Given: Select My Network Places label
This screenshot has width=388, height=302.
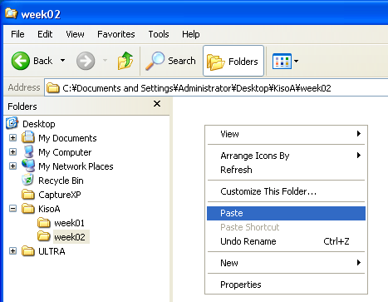Looking at the screenshot, I should pos(76,166).
